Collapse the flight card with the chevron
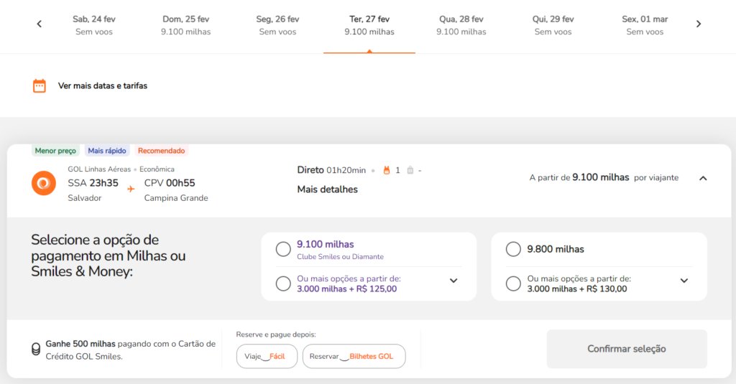 pyautogui.click(x=703, y=178)
